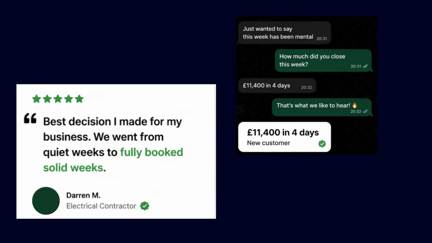Click the fifth green rating star
Image resolution: width=432 pixels, height=243 pixels.
[79, 99]
